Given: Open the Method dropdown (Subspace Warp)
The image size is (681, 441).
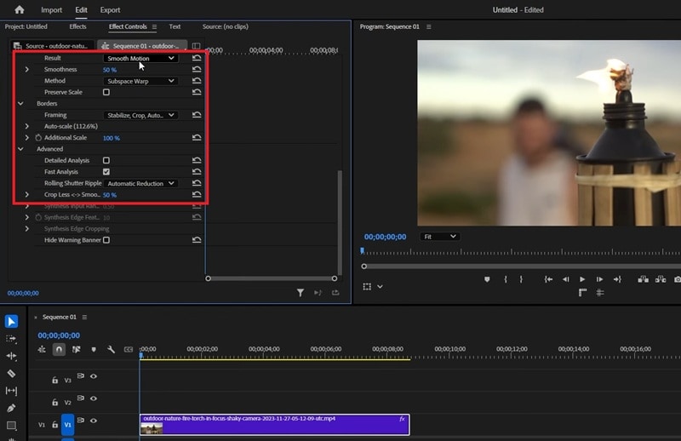Looking at the screenshot, I should click(140, 81).
